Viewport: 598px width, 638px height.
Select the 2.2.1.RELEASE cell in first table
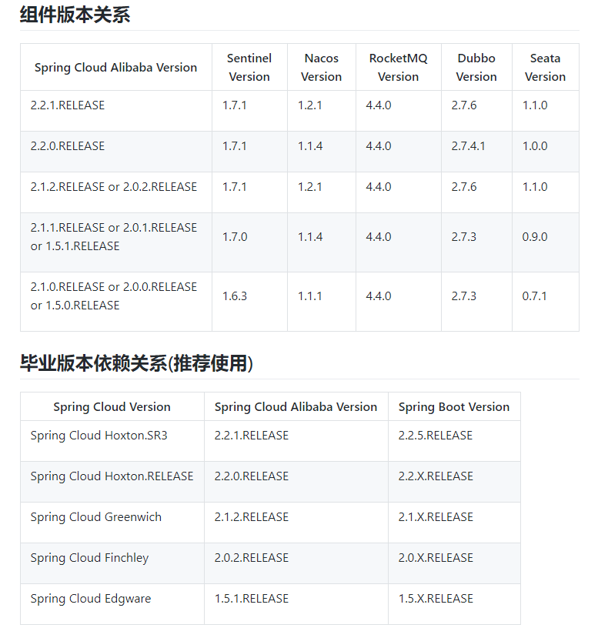click(x=116, y=111)
